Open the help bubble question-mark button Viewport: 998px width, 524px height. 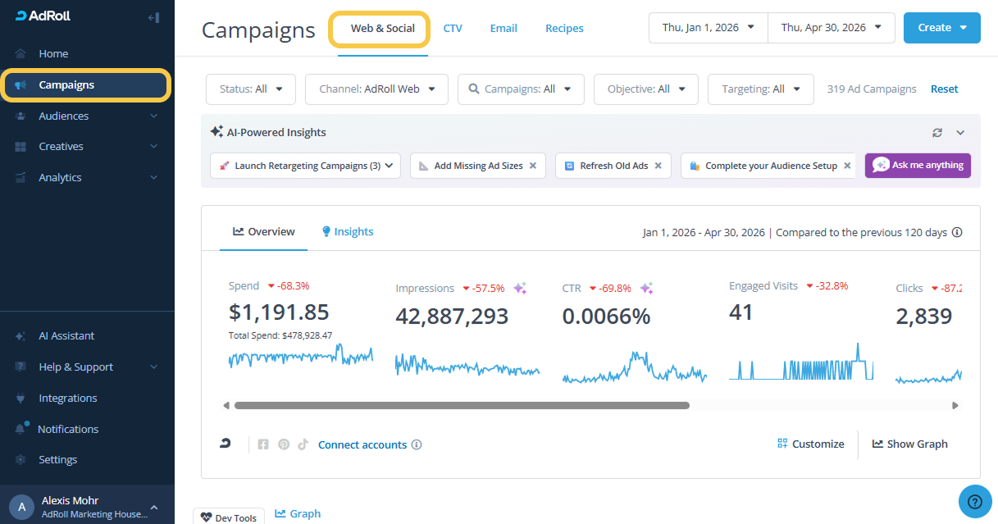point(975,500)
